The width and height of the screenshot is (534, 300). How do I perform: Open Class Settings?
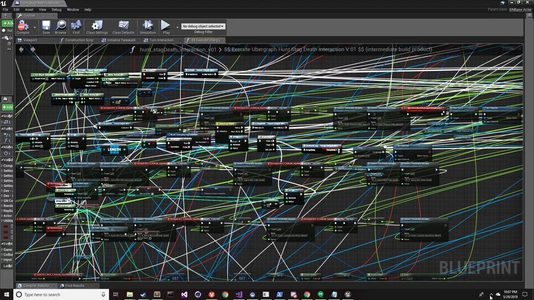pyautogui.click(x=97, y=27)
